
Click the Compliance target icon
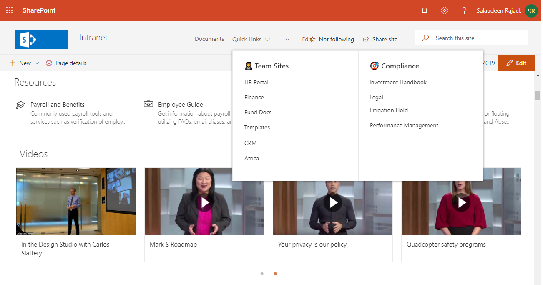374,66
